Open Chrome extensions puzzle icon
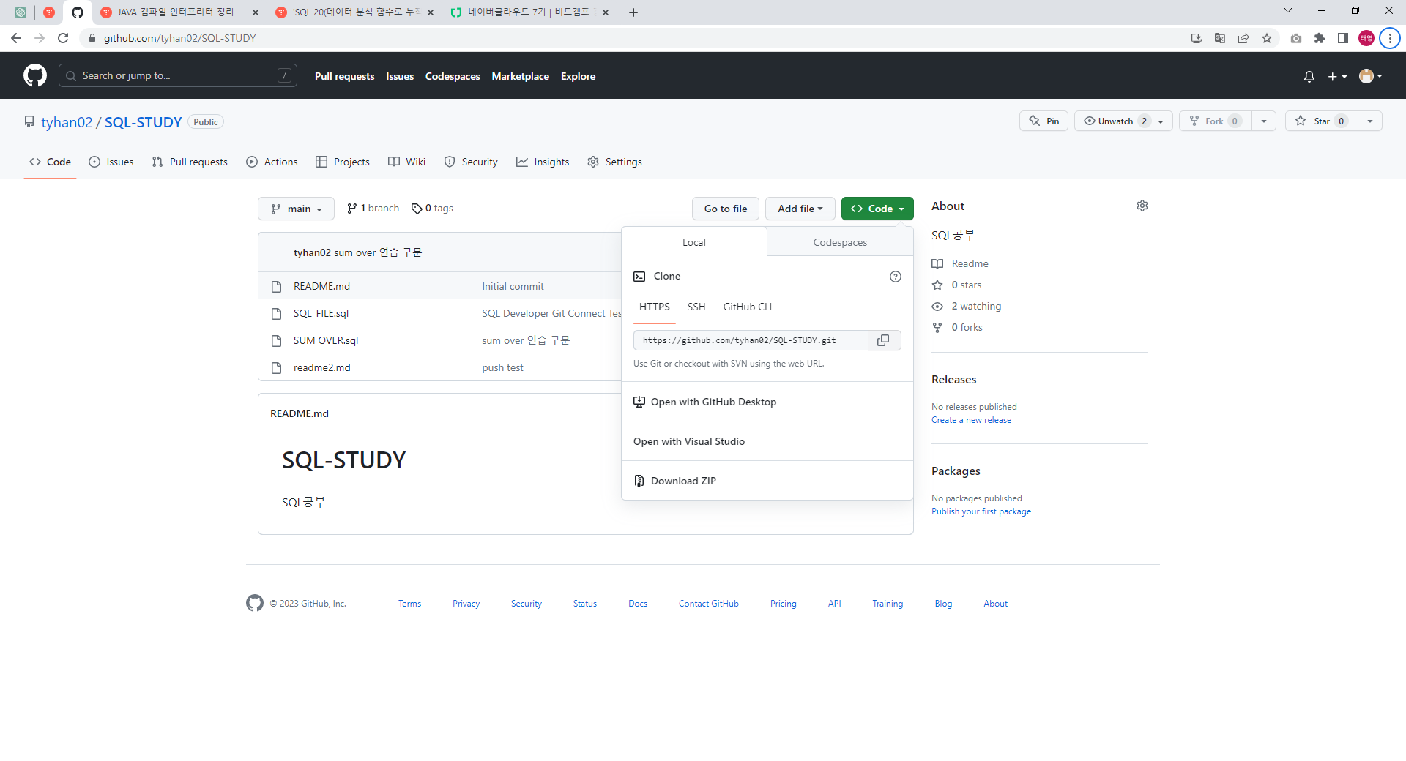This screenshot has height=761, width=1406. coord(1320,38)
